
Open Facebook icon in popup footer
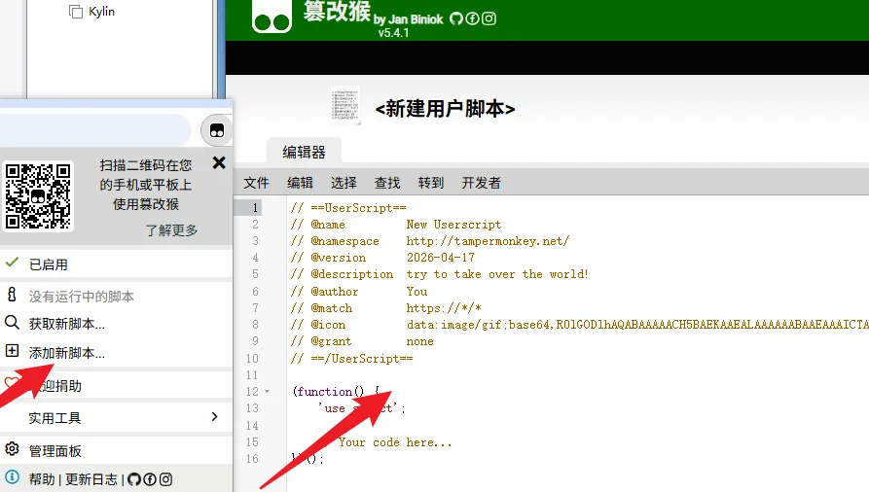tap(150, 479)
